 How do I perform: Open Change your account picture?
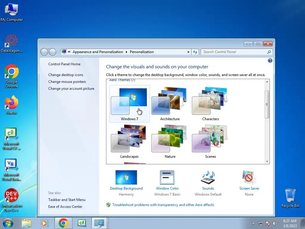pyautogui.click(x=71, y=88)
